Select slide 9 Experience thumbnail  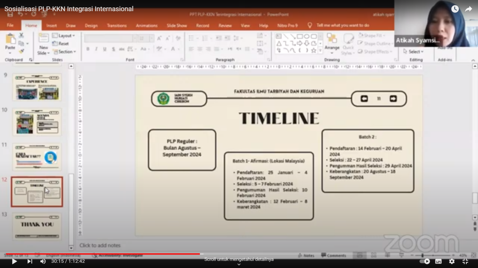[x=37, y=87]
